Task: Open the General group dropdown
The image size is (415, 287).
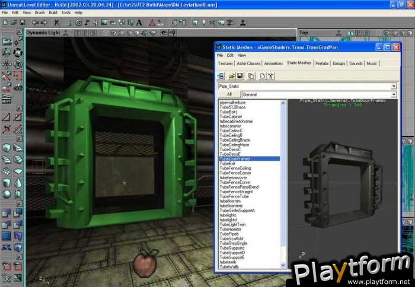Action: (x=394, y=94)
